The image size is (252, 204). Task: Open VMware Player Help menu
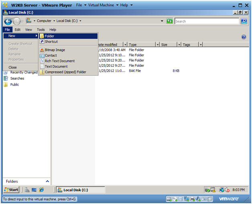coord(126,5)
